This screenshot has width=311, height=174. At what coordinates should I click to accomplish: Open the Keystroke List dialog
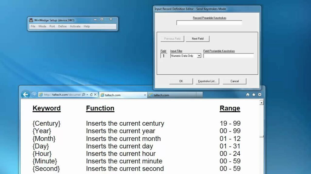[207, 81]
